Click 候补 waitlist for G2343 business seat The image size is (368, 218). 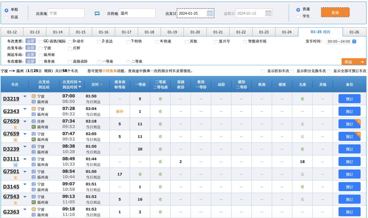(x=120, y=112)
